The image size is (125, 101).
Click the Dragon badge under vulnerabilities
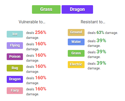pos(15,79)
